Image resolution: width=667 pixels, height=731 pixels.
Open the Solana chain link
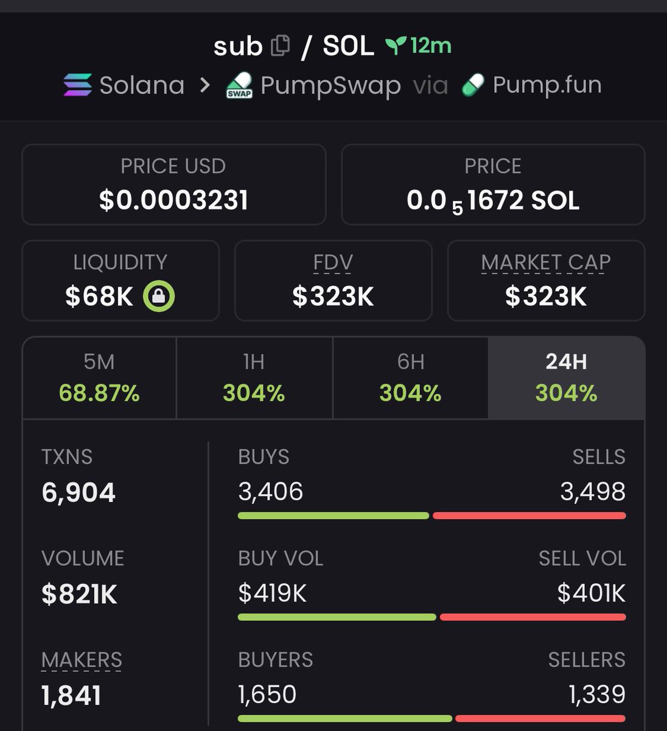[x=142, y=85]
